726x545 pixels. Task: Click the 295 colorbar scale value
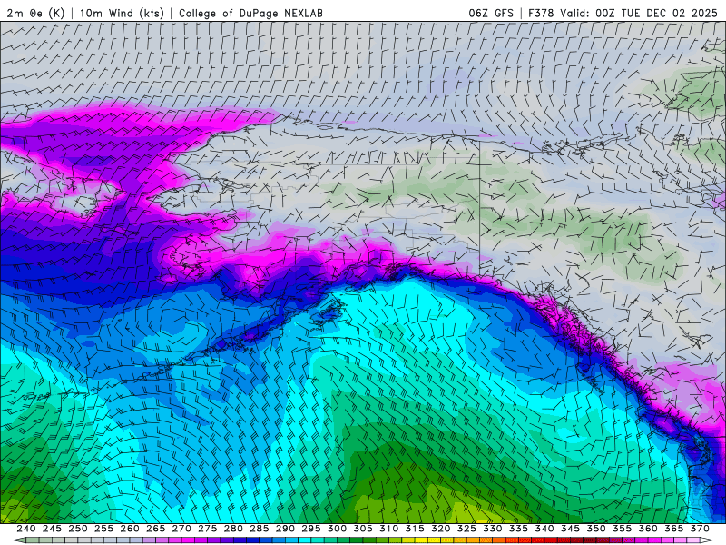click(311, 529)
